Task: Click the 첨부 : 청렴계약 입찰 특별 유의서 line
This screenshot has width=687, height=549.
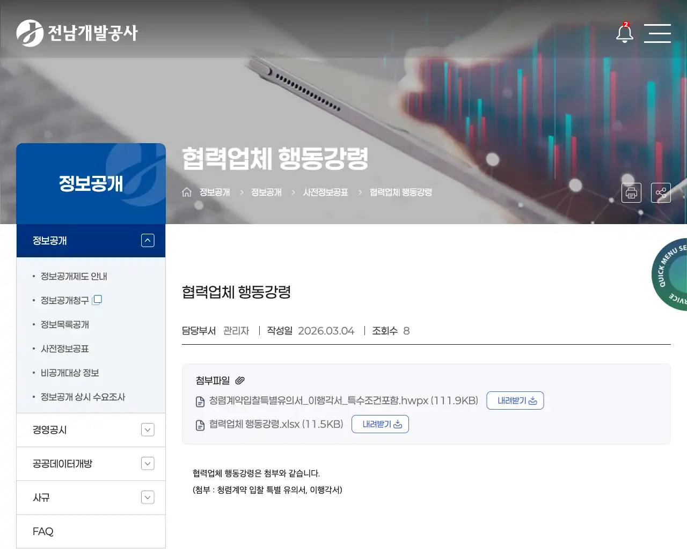Action: click(267, 489)
